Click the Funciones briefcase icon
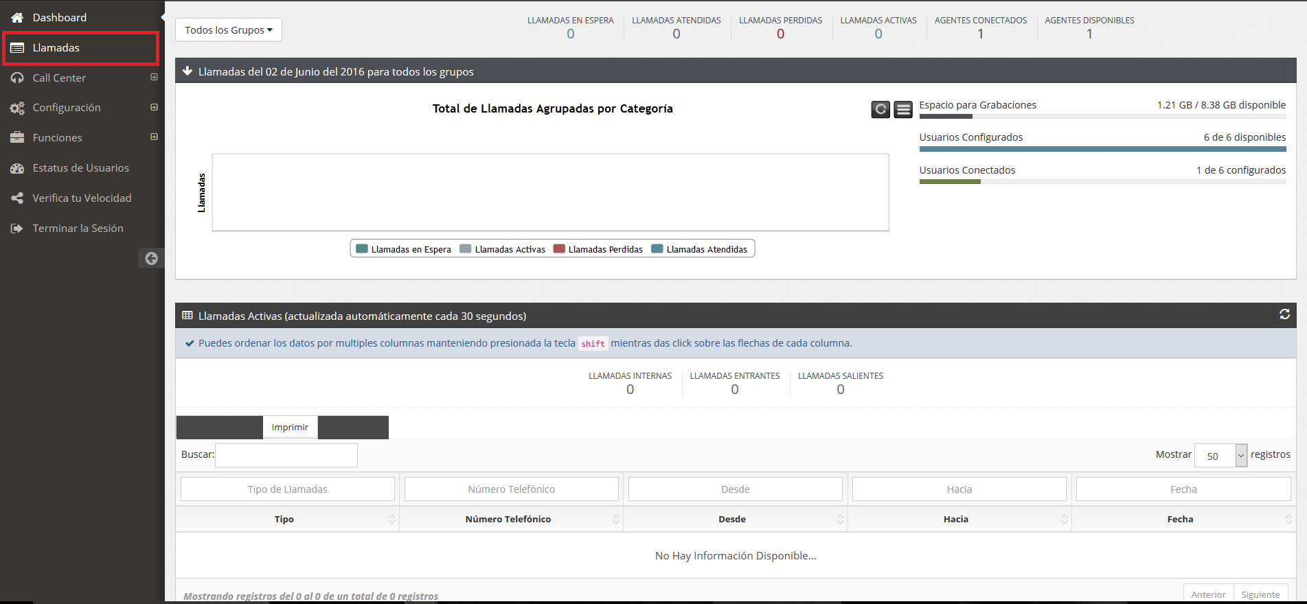Screen dimensions: 1307x604 17,138
